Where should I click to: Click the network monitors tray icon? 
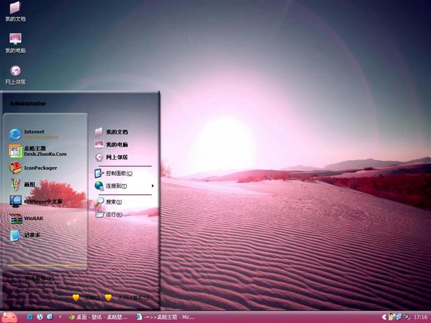(399, 317)
